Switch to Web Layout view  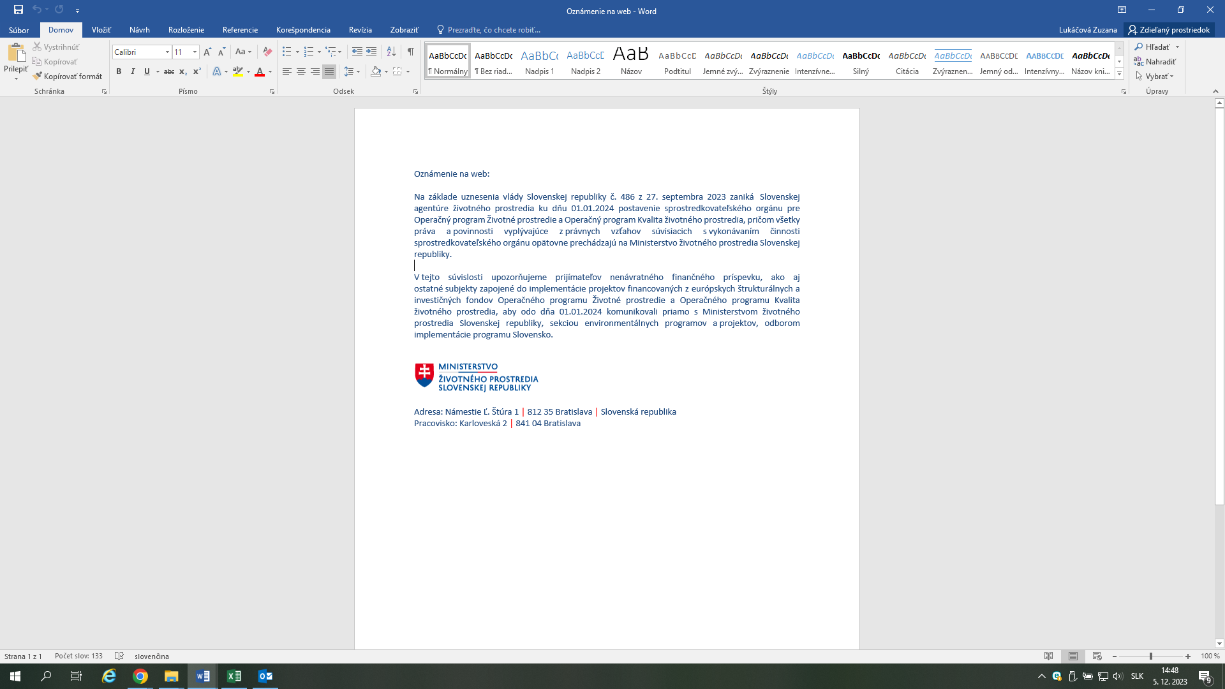(x=1097, y=656)
